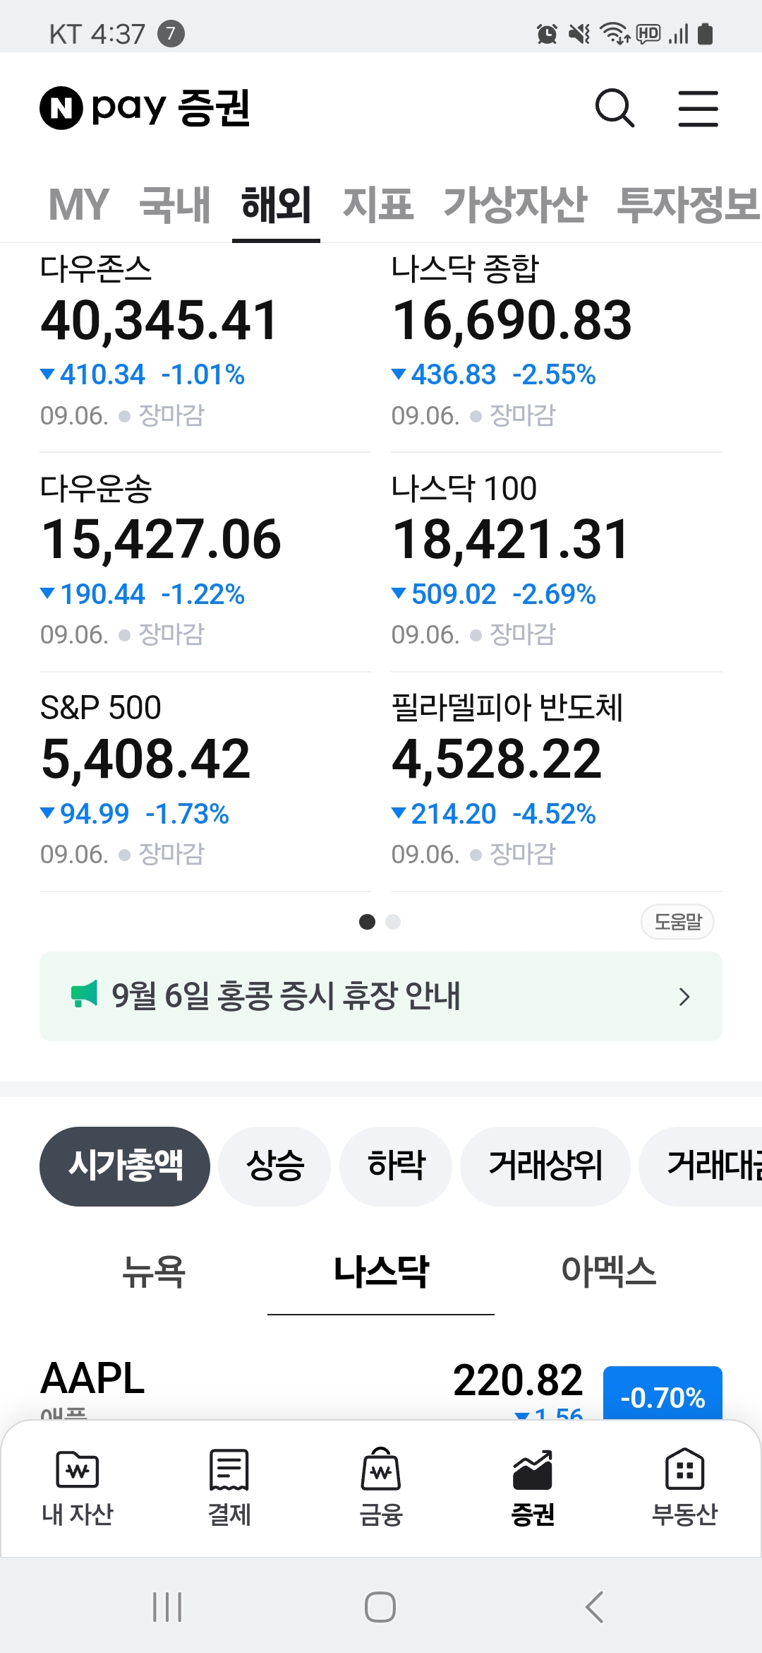
Task: Select the 거래상위 filter chip
Action: (545, 1166)
